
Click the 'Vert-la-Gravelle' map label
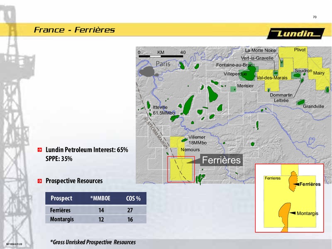(x=257, y=58)
